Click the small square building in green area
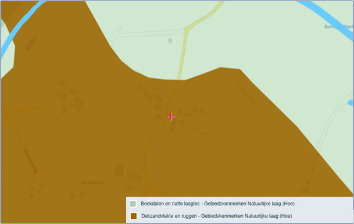Image resolution: width=354 pixels, height=224 pixels. tap(170, 41)
